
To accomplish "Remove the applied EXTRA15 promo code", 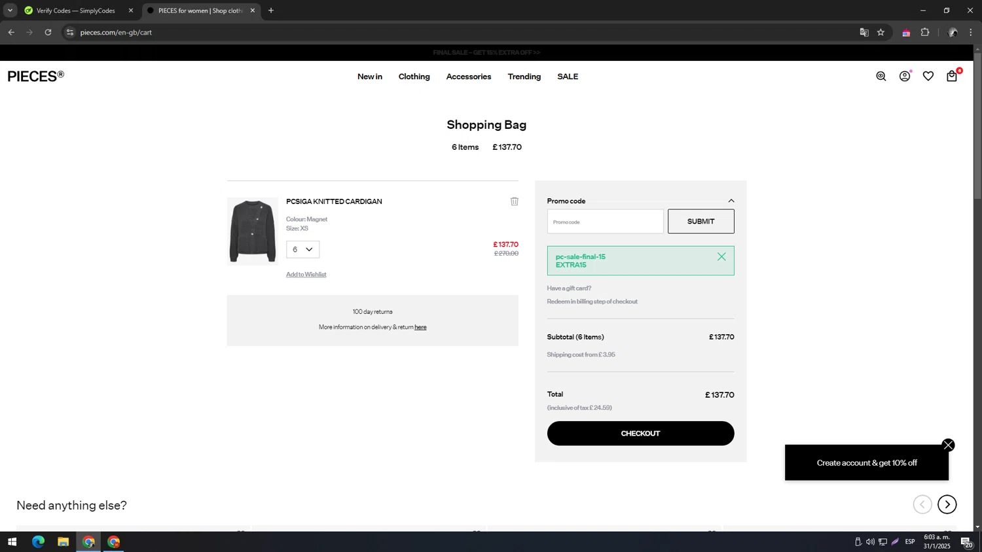I will (721, 257).
